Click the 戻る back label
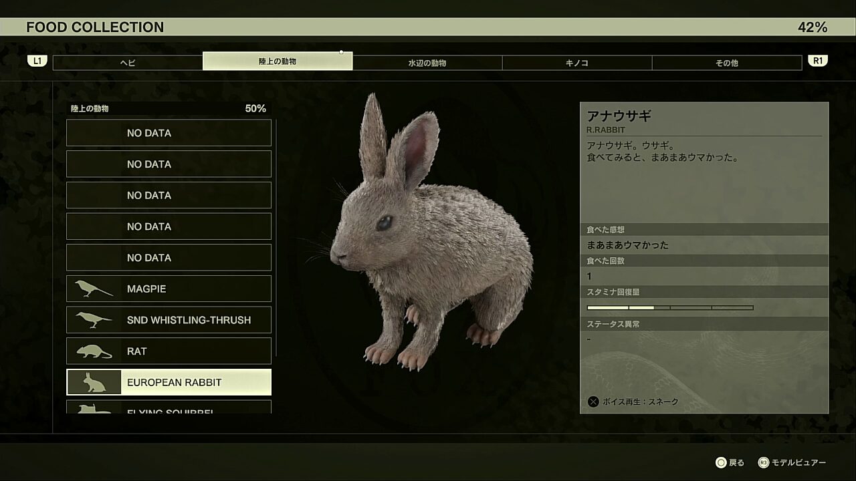The image size is (856, 481). (736, 462)
